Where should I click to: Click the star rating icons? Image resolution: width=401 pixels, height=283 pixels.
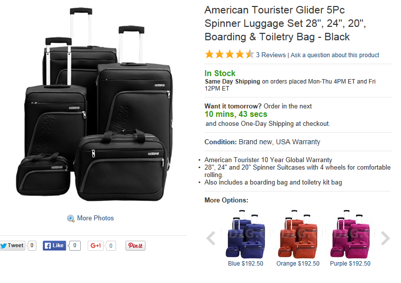(x=229, y=55)
